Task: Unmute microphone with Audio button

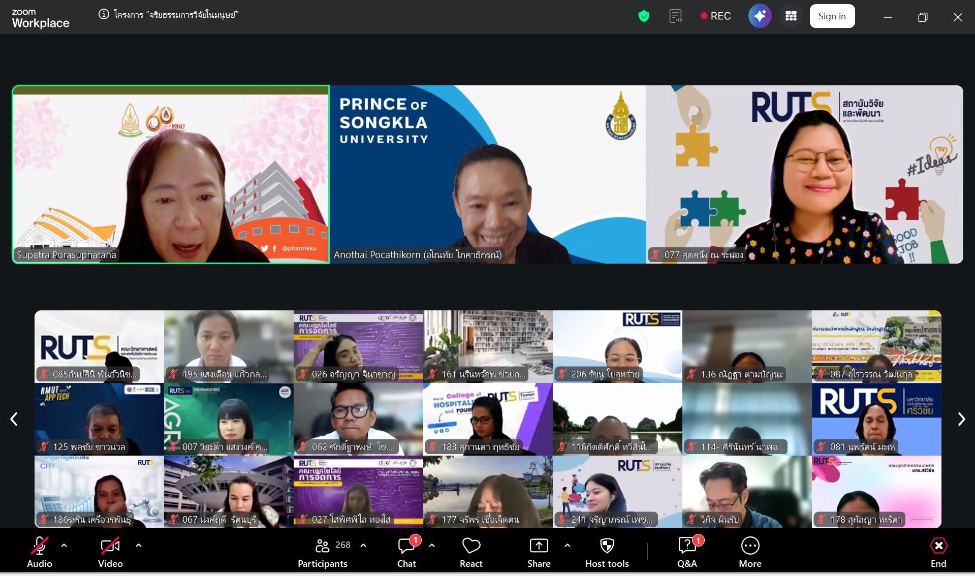Action: 40,552
